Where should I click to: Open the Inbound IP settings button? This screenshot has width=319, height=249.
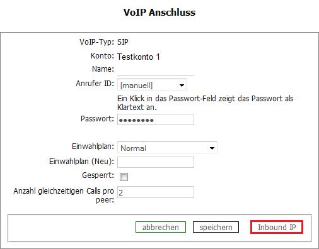point(277,227)
